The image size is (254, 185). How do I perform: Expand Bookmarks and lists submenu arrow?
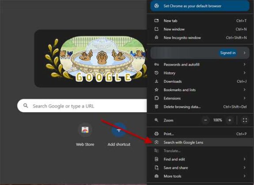coord(245,89)
